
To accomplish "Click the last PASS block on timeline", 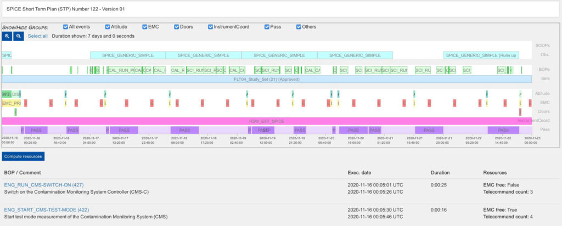I will pyautogui.click(x=499, y=130).
